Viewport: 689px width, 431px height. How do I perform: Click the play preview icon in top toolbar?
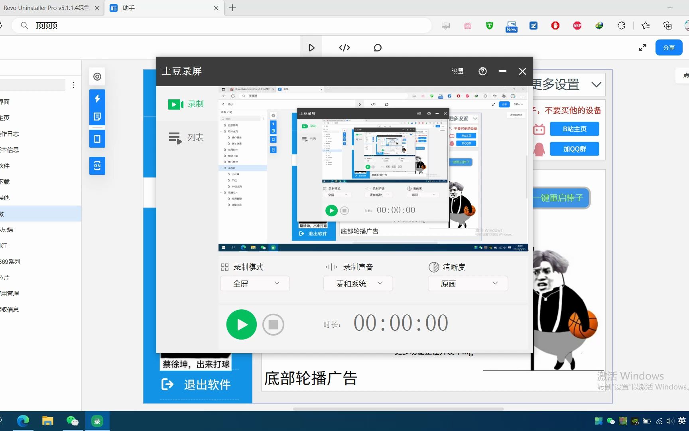click(311, 48)
